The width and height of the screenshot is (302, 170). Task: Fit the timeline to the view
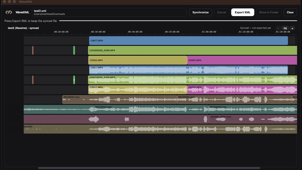[x=285, y=28]
